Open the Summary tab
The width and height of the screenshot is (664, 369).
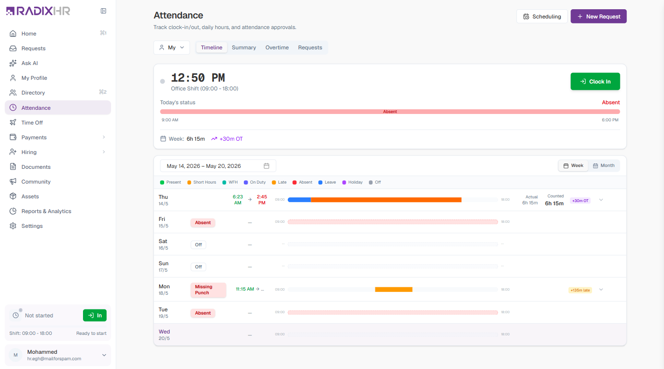(x=244, y=48)
